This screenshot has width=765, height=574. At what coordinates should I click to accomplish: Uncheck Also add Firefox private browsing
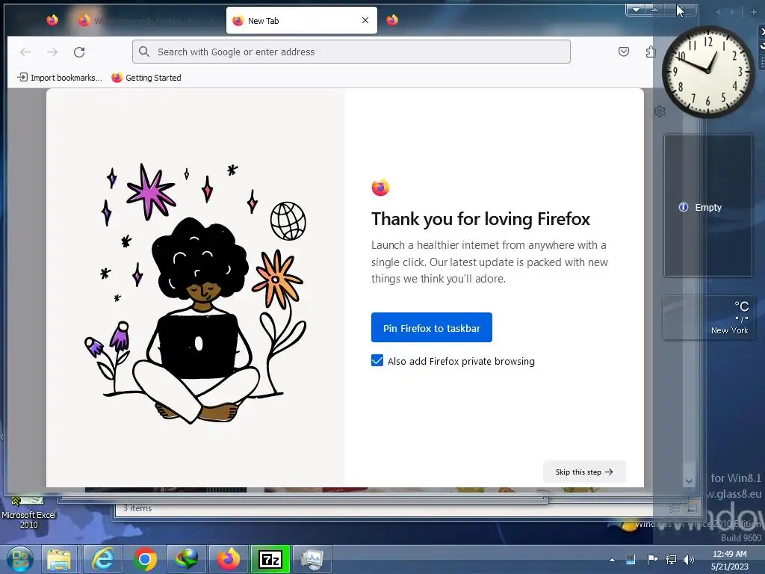[377, 361]
